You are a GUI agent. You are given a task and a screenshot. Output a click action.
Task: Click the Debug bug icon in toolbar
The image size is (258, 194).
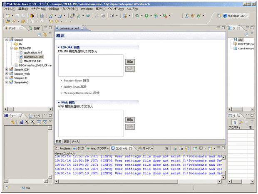[137, 16]
